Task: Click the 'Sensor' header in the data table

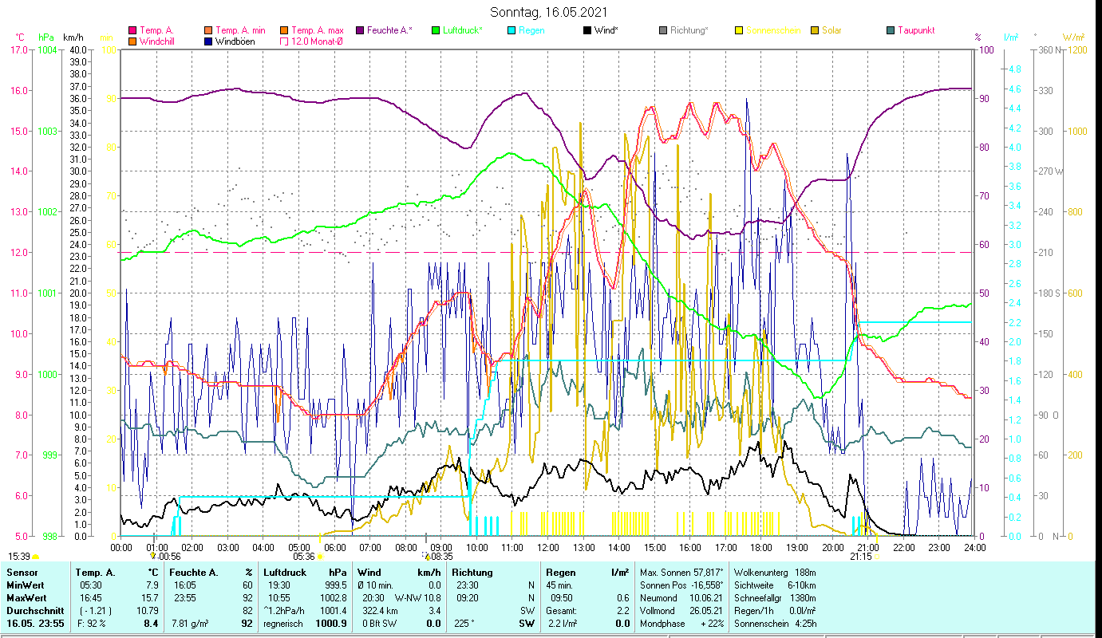Action: coord(22,572)
